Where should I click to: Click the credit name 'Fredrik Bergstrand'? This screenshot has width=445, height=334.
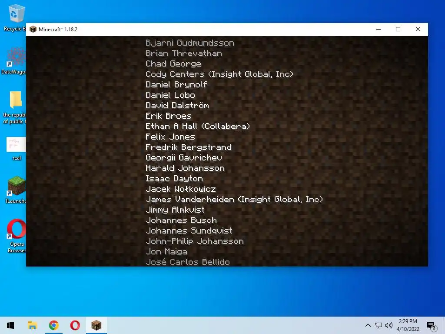click(189, 147)
